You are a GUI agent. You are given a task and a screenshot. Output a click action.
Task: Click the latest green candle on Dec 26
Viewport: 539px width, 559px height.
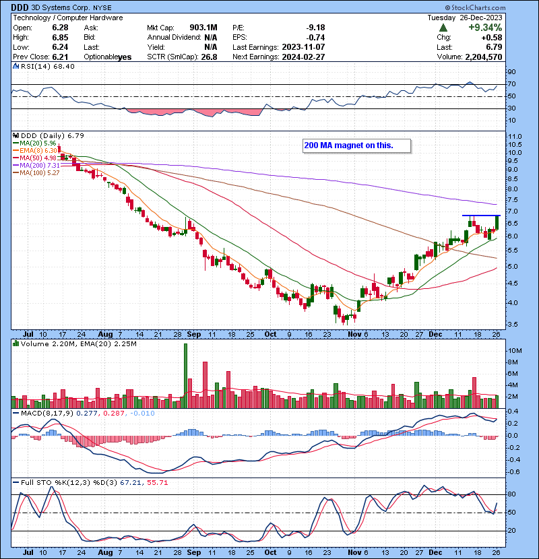click(497, 223)
